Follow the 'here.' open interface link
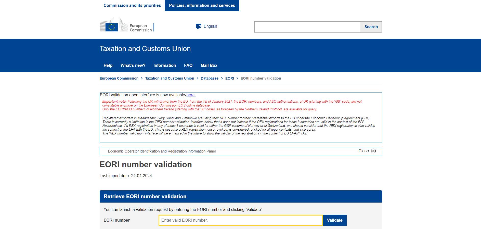Viewport: 481px width, 229px height. [x=191, y=95]
